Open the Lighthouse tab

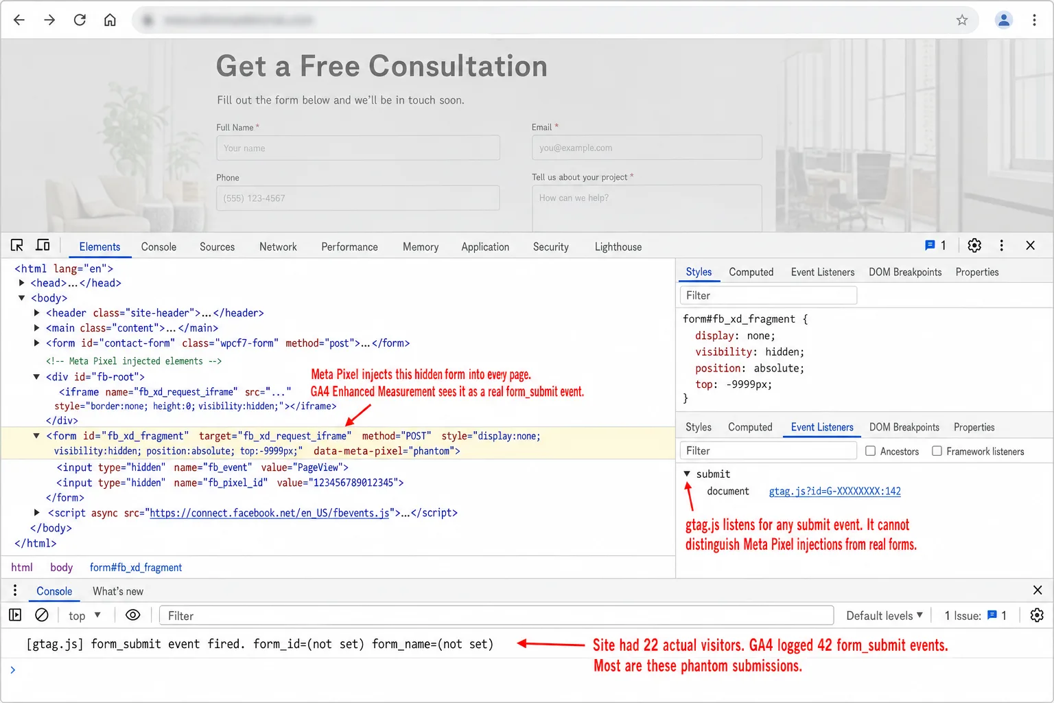(618, 246)
